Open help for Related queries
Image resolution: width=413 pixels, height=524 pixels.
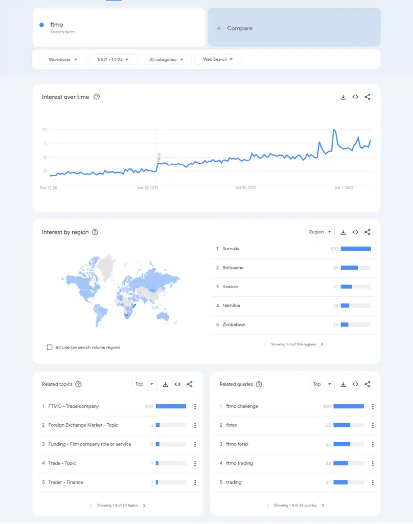point(259,384)
